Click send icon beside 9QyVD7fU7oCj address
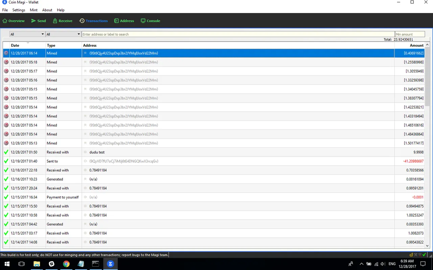Image resolution: width=433 pixels, height=270 pixels. click(x=85, y=161)
